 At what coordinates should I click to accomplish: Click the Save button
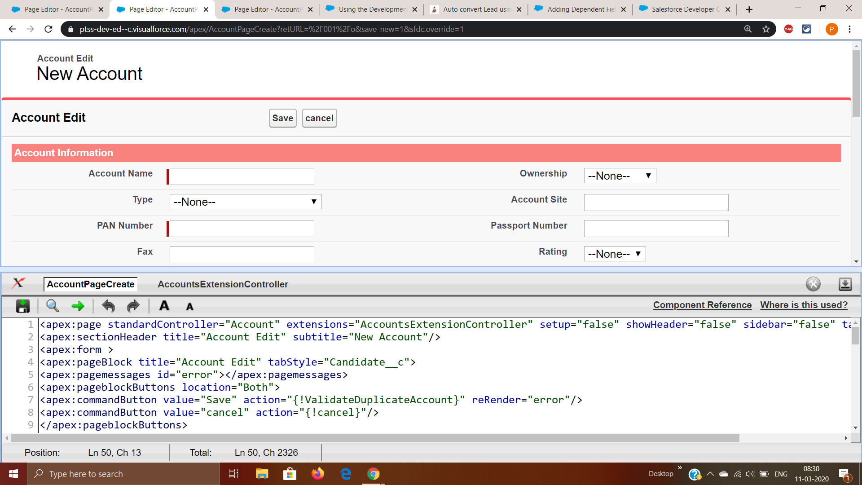[282, 118]
